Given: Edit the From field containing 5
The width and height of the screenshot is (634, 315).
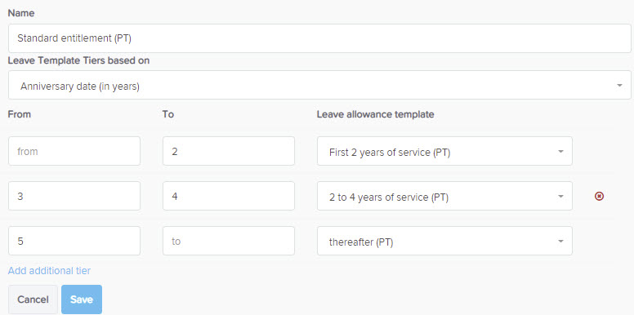Looking at the screenshot, I should [74, 241].
